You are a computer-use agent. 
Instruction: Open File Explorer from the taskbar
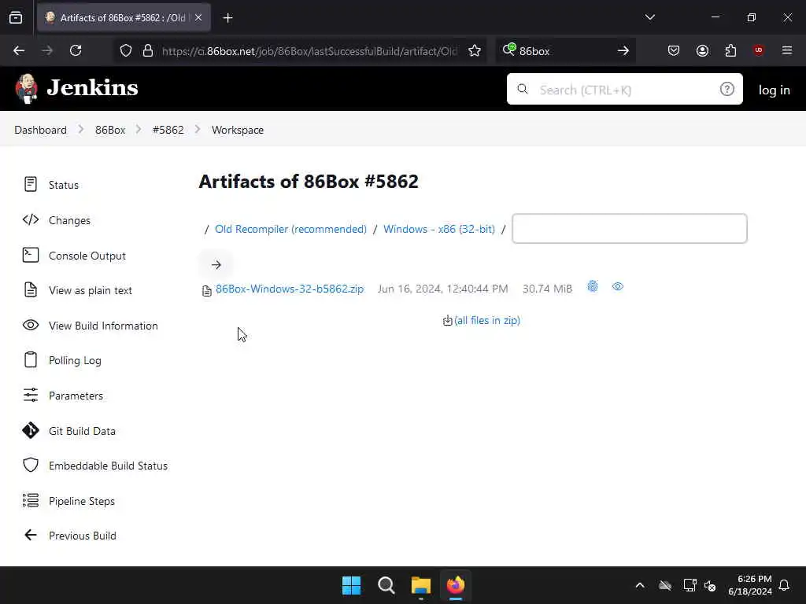click(x=421, y=585)
